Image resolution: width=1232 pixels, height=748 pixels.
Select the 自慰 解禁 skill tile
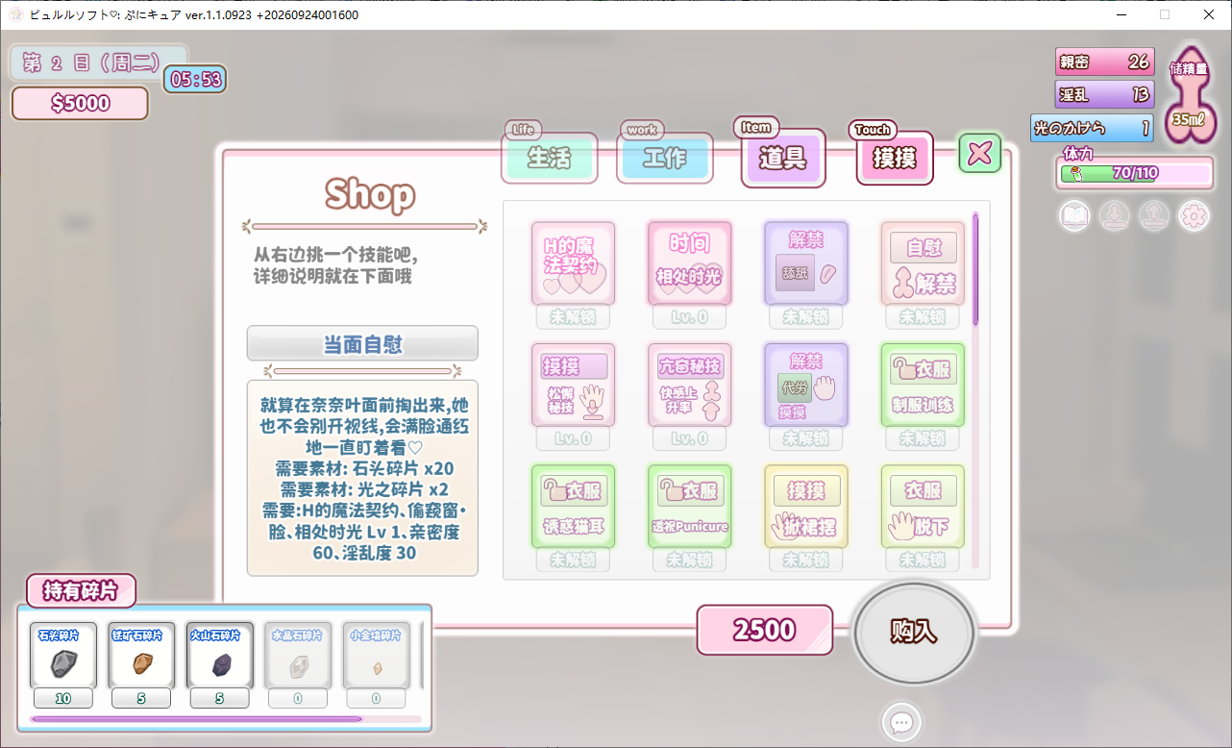tap(923, 263)
